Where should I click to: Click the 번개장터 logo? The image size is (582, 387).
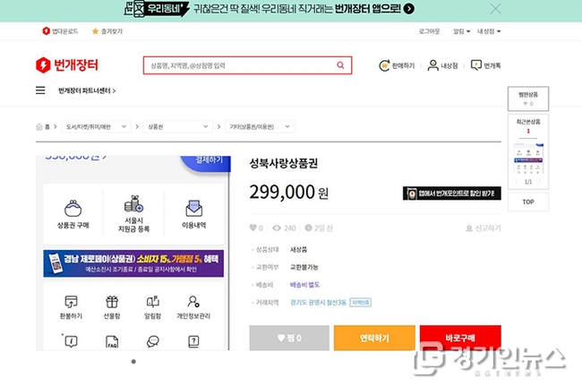(67, 65)
